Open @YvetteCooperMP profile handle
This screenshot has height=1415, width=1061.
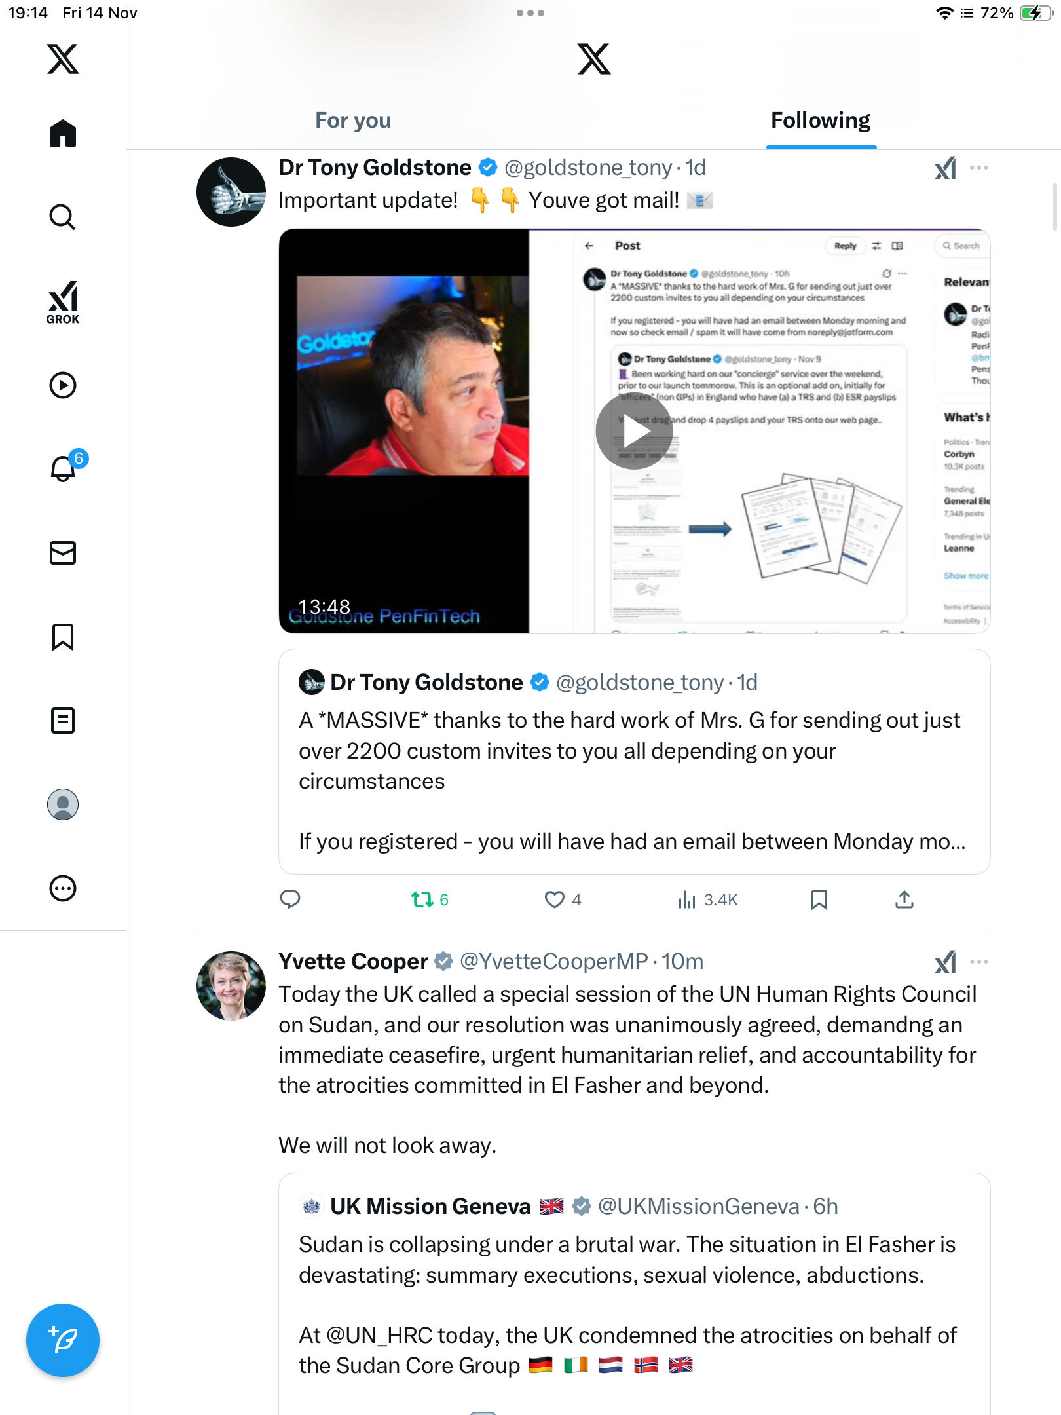pyautogui.click(x=554, y=962)
